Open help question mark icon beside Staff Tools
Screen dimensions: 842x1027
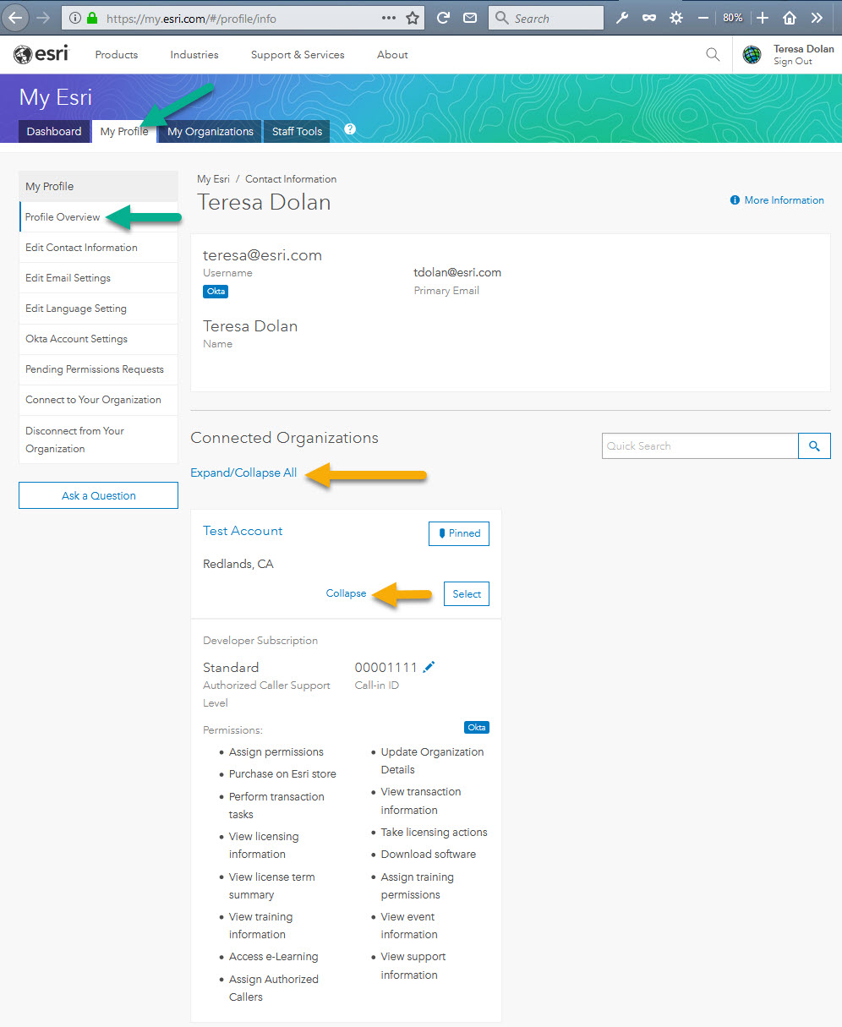click(350, 129)
